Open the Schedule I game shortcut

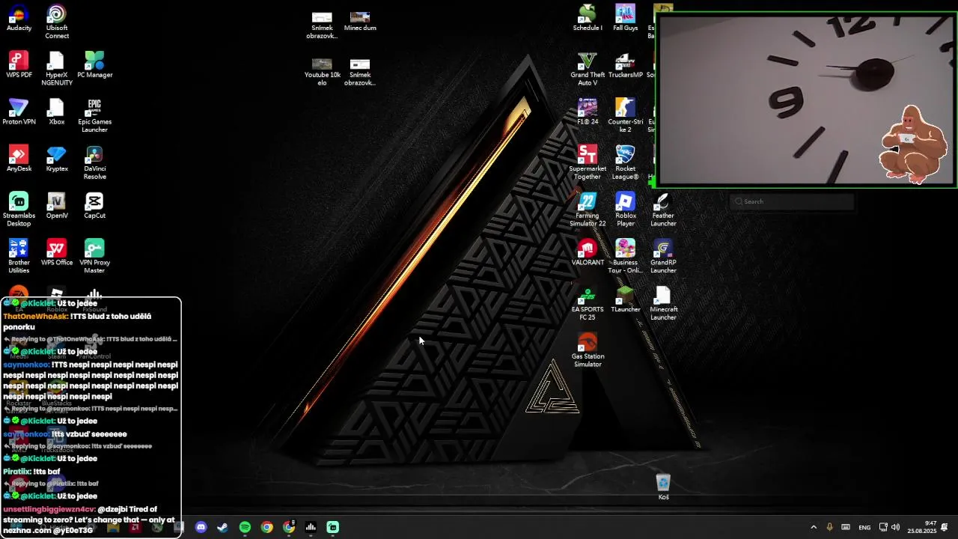click(588, 19)
